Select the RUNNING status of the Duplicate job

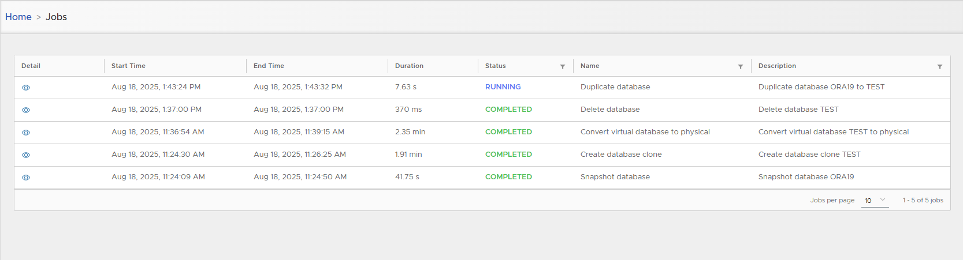(x=503, y=87)
